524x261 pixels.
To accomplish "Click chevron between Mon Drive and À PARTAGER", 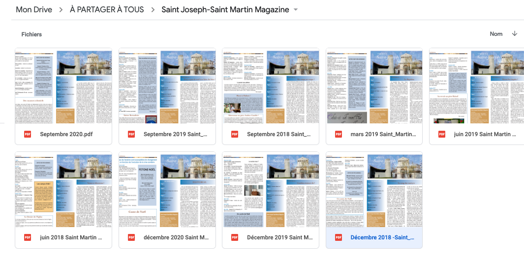I will [61, 10].
